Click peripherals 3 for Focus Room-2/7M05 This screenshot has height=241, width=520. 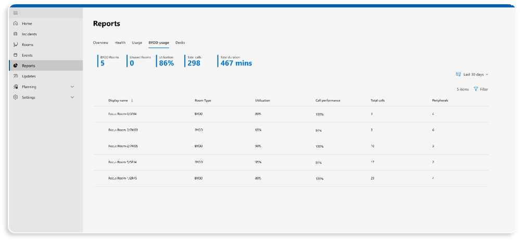click(x=433, y=146)
